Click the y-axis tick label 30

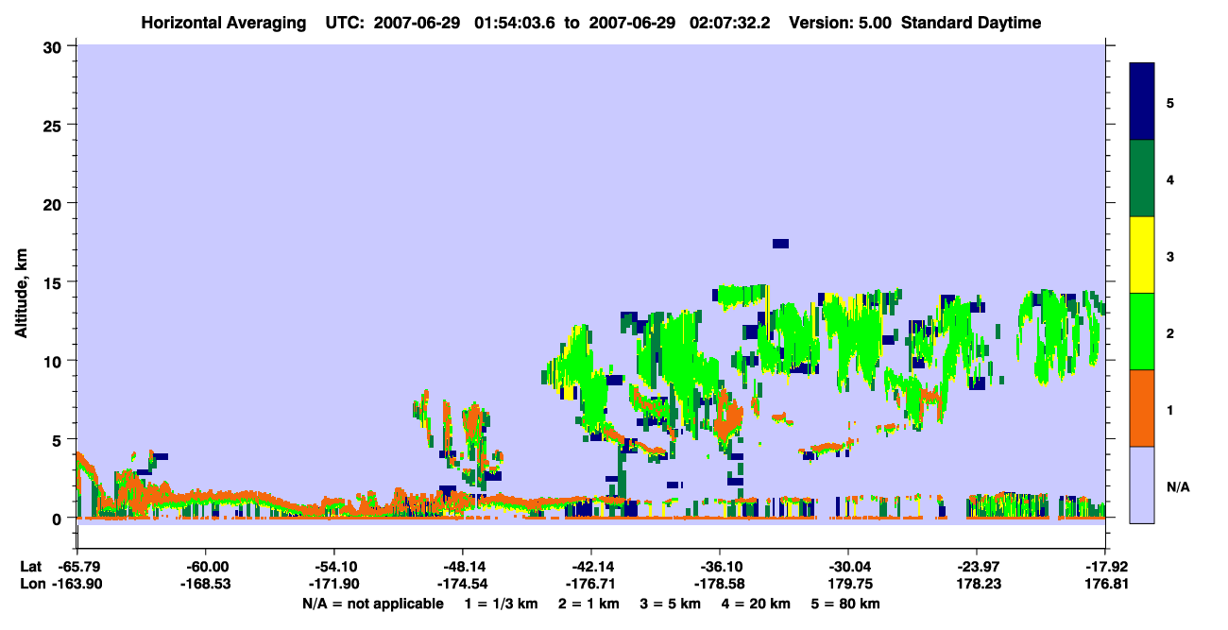pos(52,46)
